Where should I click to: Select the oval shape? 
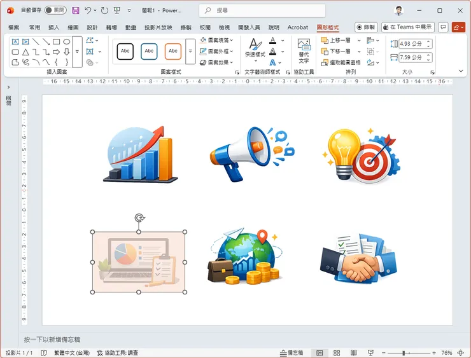(x=66, y=42)
